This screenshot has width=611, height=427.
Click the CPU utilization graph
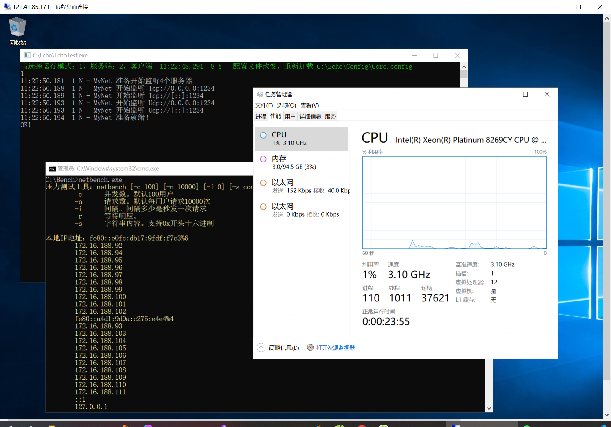click(x=454, y=203)
